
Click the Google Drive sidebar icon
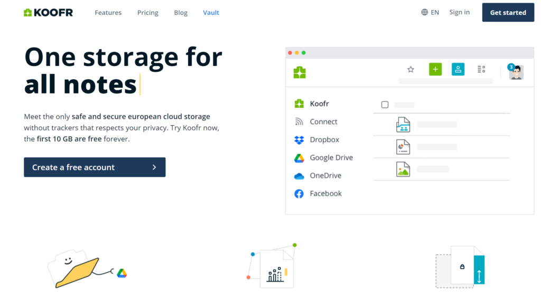299,158
